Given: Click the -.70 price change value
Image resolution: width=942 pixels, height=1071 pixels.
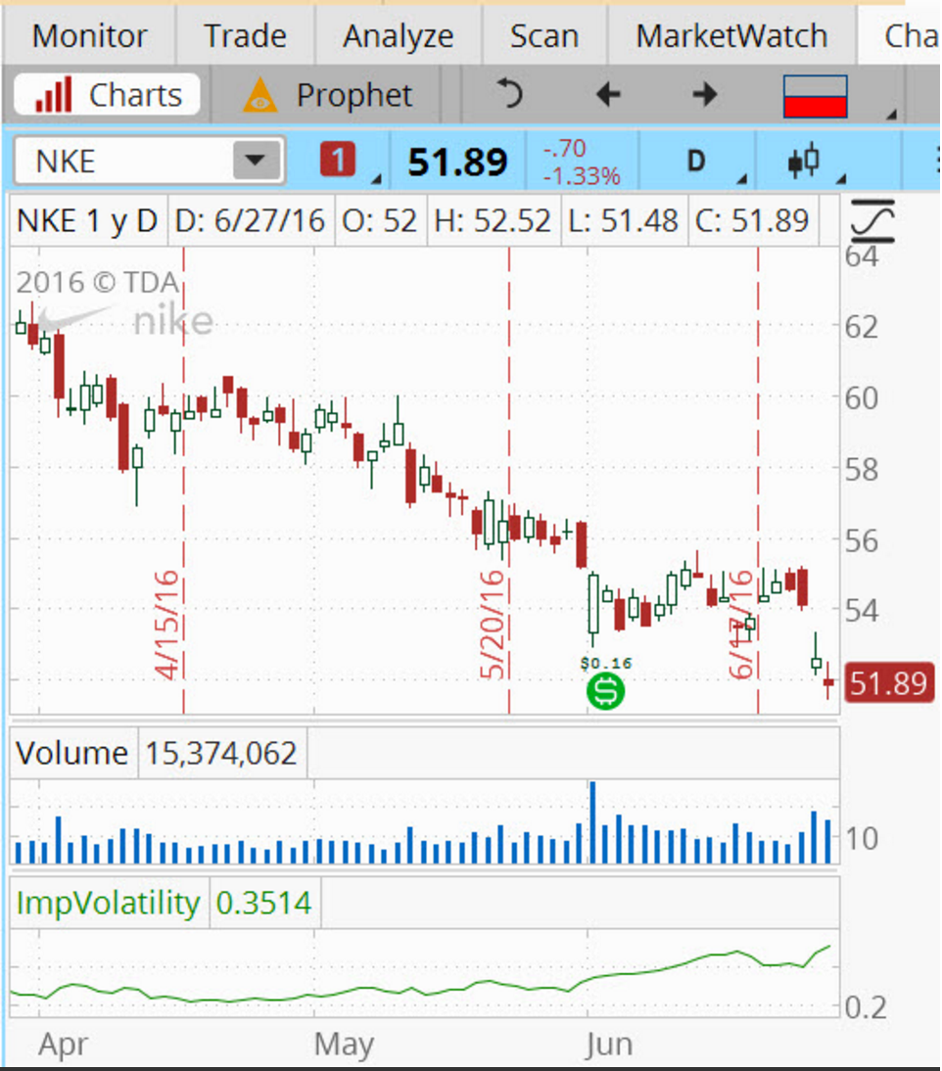Looking at the screenshot, I should pos(564,148).
